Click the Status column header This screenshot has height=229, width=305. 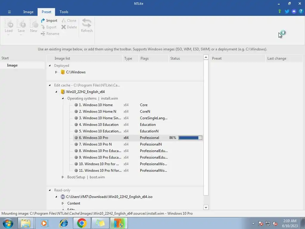pyautogui.click(x=186, y=58)
